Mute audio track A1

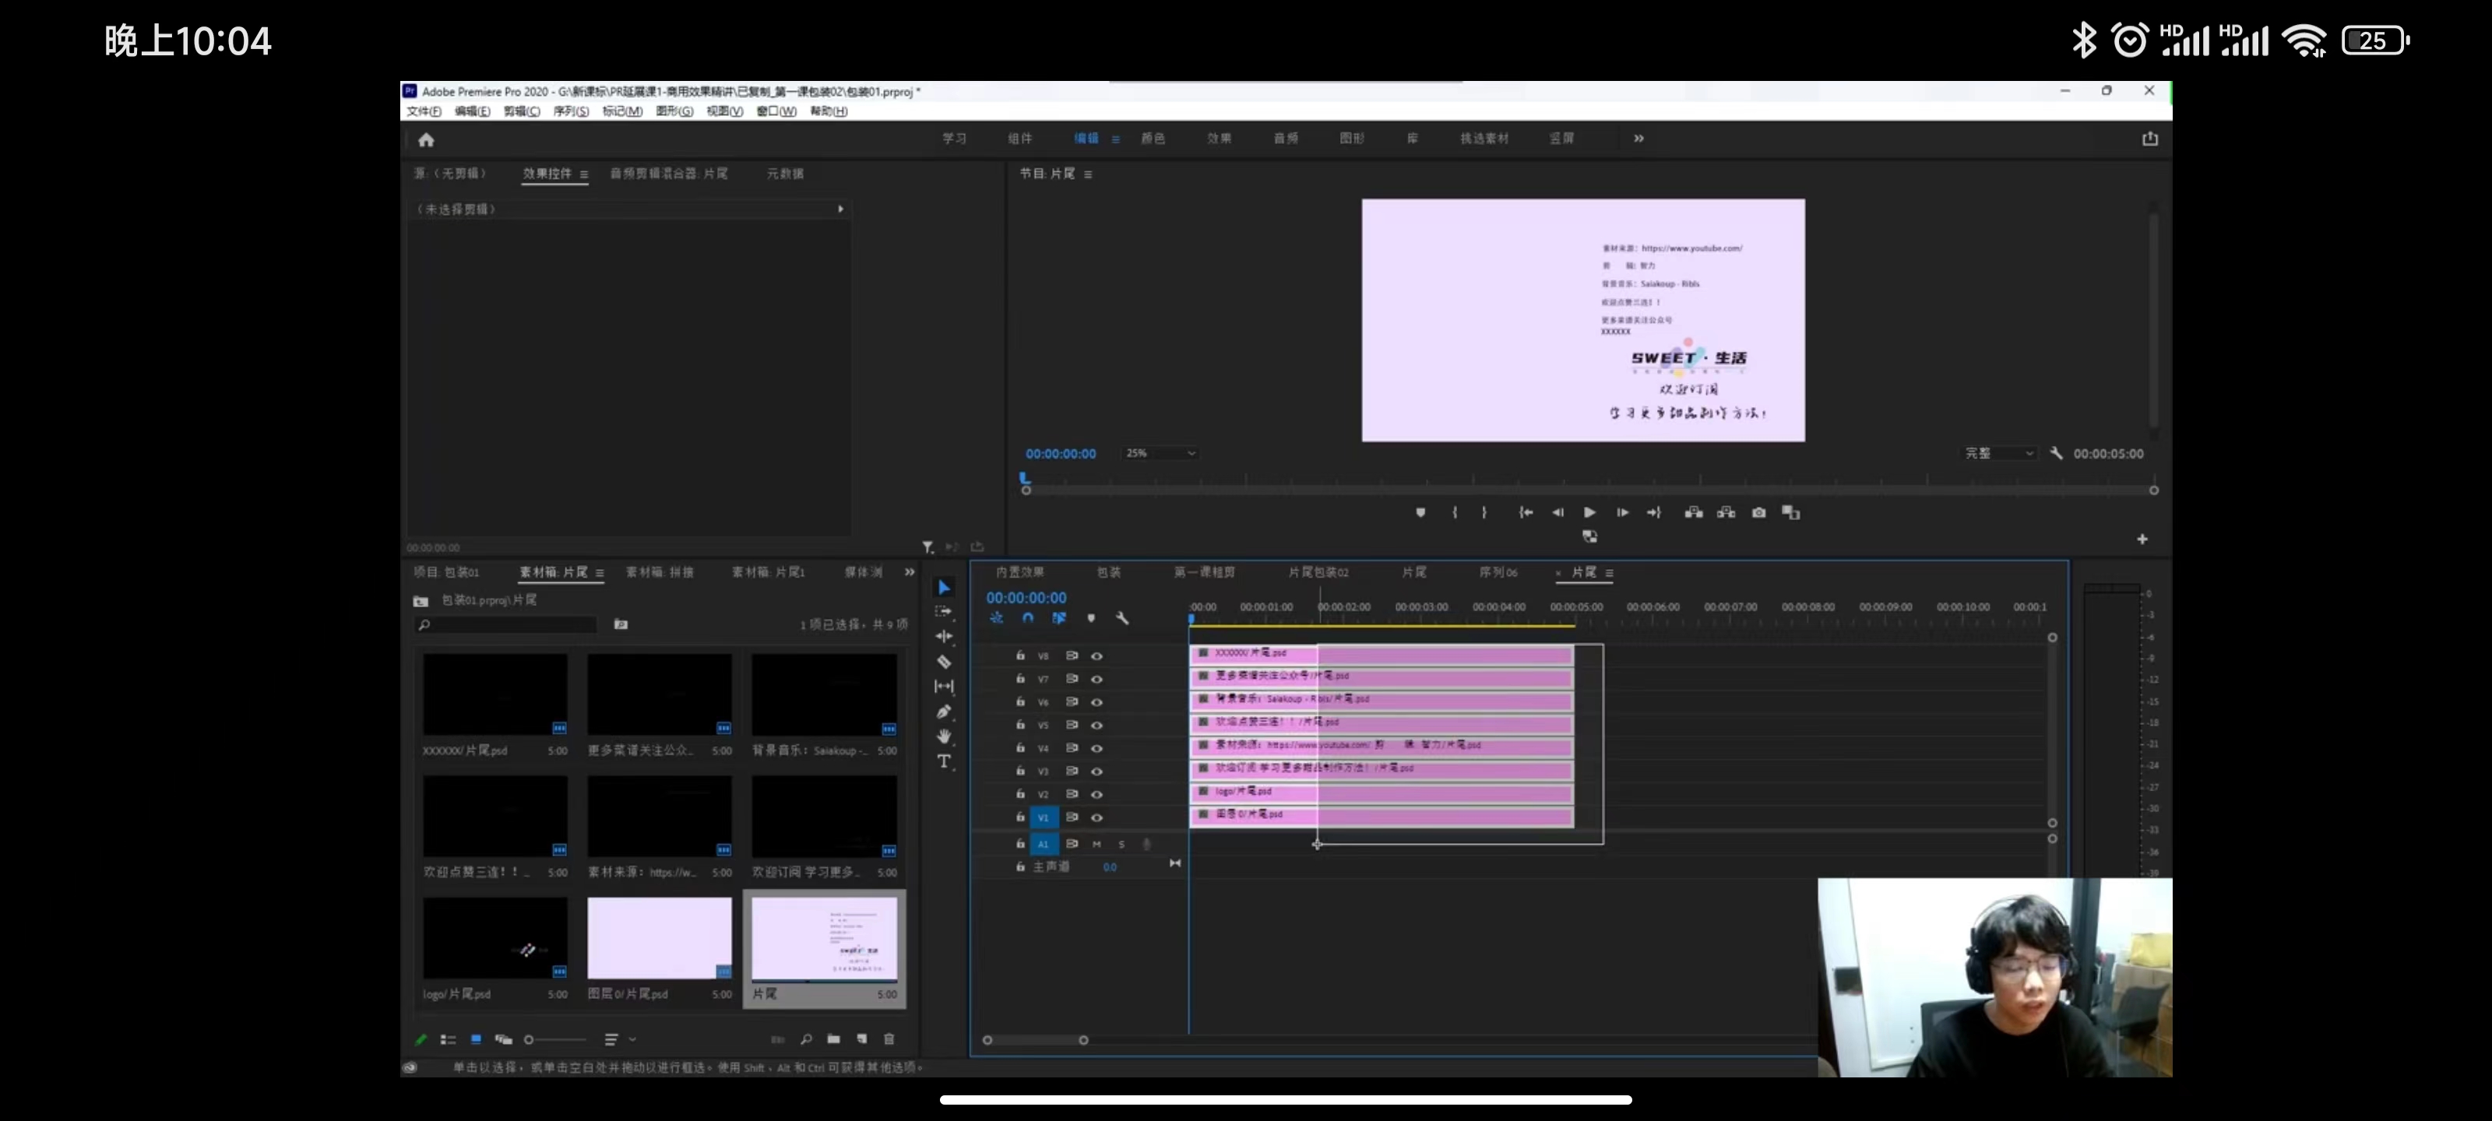click(1097, 845)
